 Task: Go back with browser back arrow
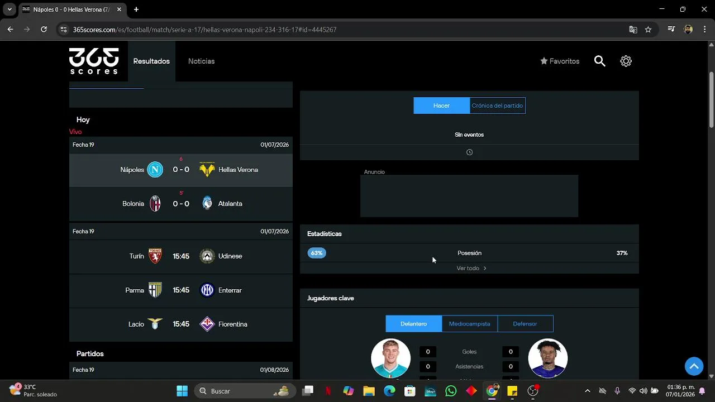coord(10,30)
